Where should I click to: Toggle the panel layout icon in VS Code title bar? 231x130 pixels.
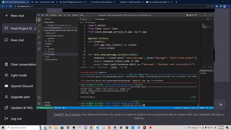[x=190, y=15]
